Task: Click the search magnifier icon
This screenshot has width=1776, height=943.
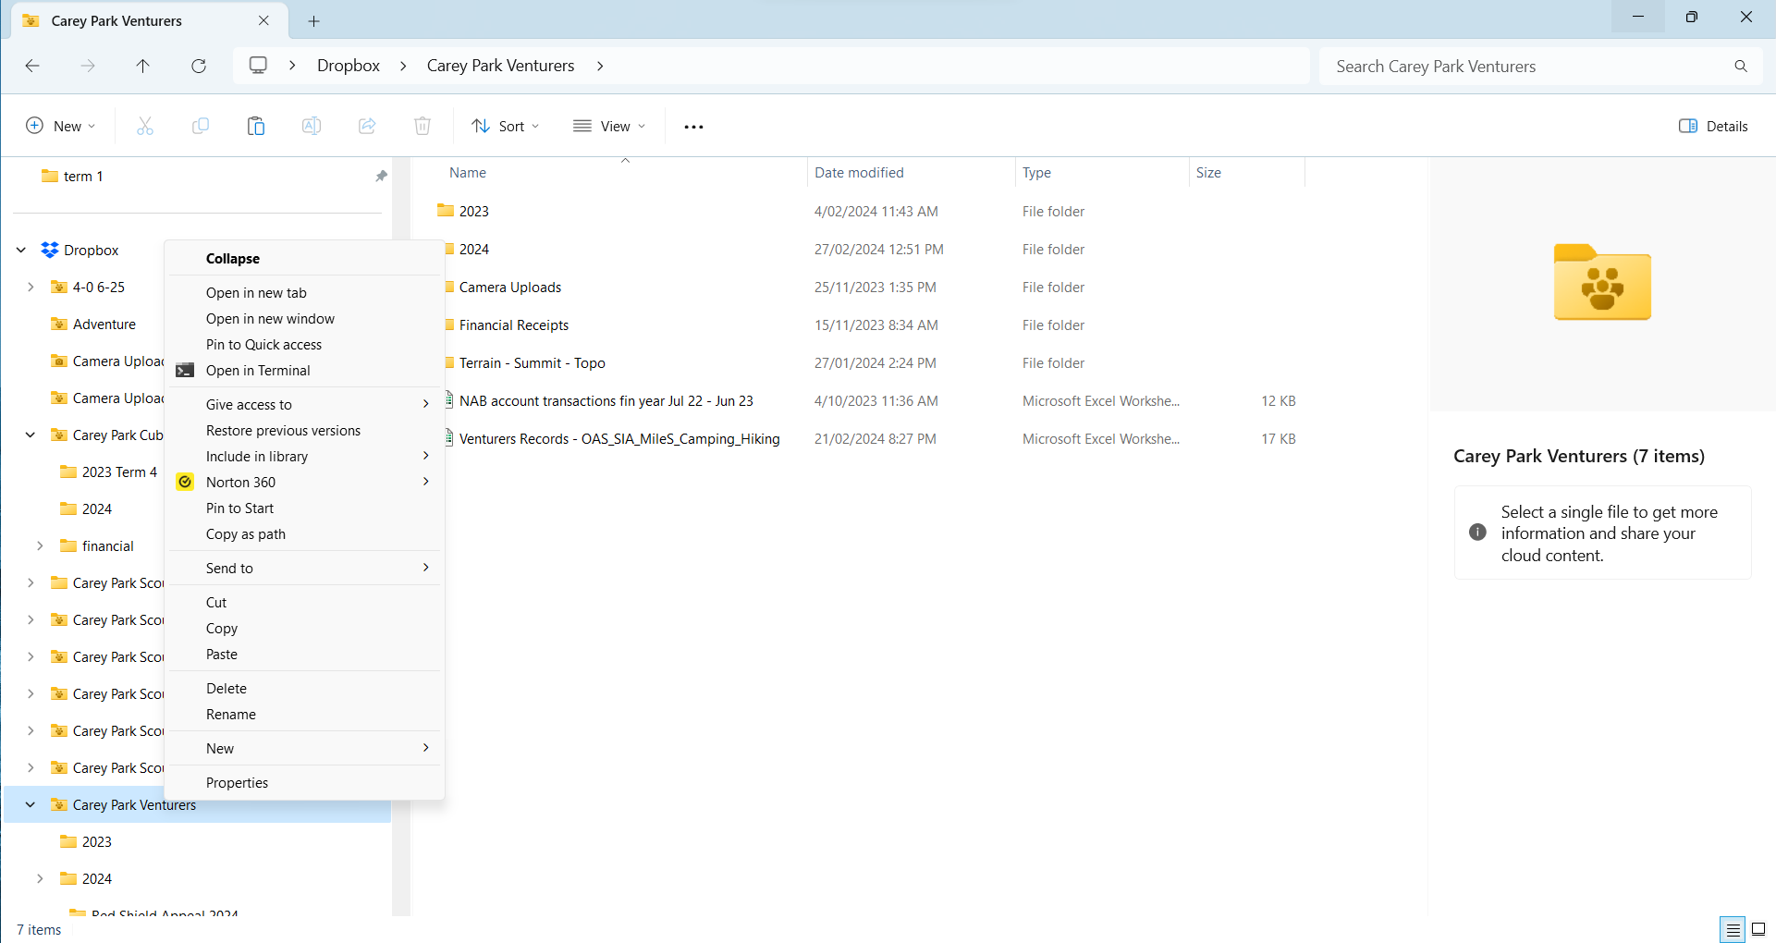Action: (x=1741, y=67)
